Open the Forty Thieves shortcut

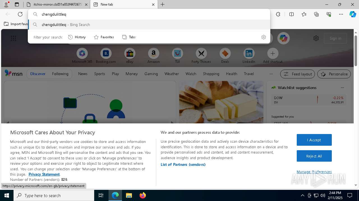(201, 56)
